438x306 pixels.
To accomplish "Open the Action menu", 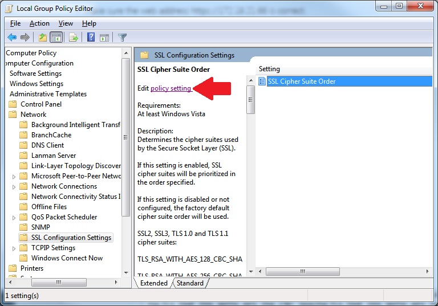I will point(39,23).
